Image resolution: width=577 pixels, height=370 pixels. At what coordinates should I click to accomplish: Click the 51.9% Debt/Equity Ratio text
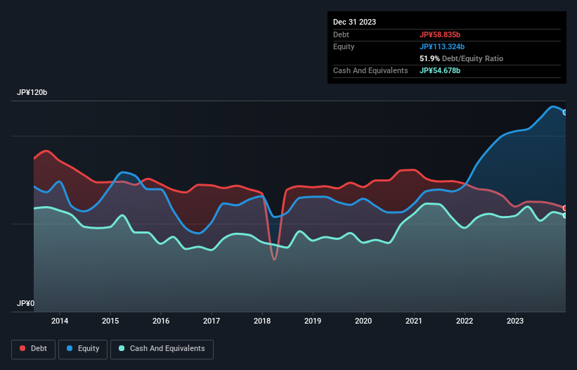click(x=462, y=58)
